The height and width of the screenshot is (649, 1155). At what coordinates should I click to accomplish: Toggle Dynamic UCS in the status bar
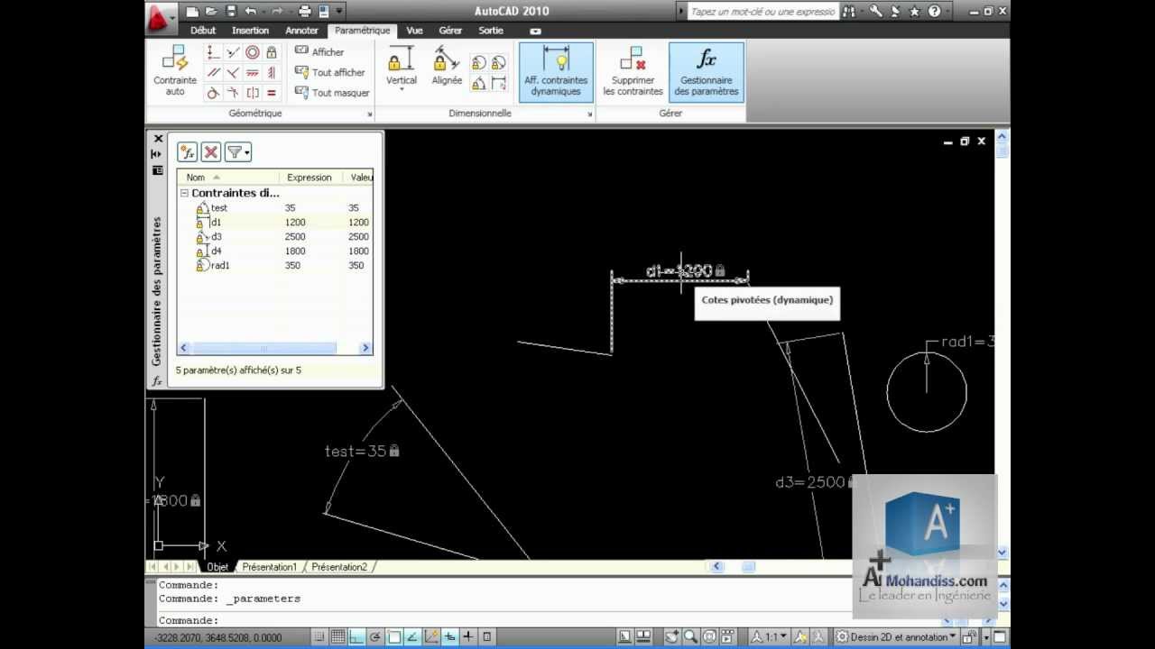point(431,637)
